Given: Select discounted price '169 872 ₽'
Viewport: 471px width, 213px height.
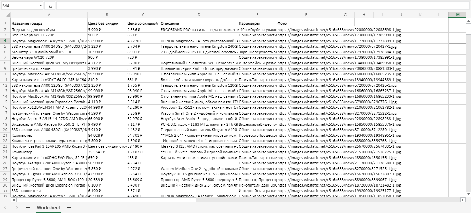Looking at the screenshot, I should pyautogui.click(x=143, y=152).
